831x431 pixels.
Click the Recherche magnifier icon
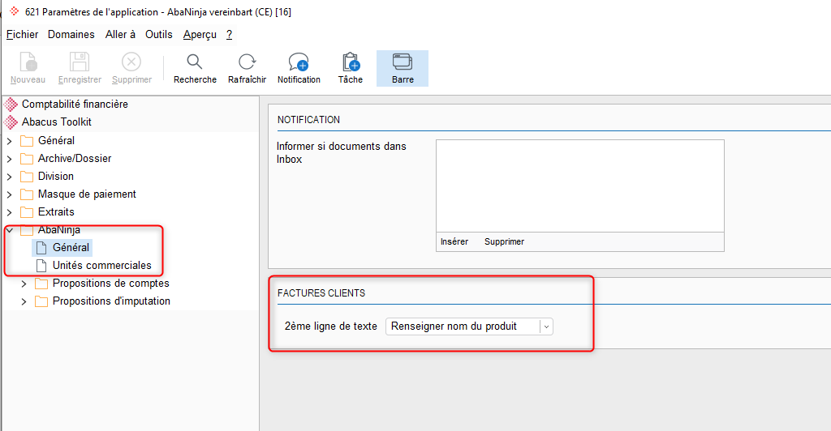coord(195,62)
